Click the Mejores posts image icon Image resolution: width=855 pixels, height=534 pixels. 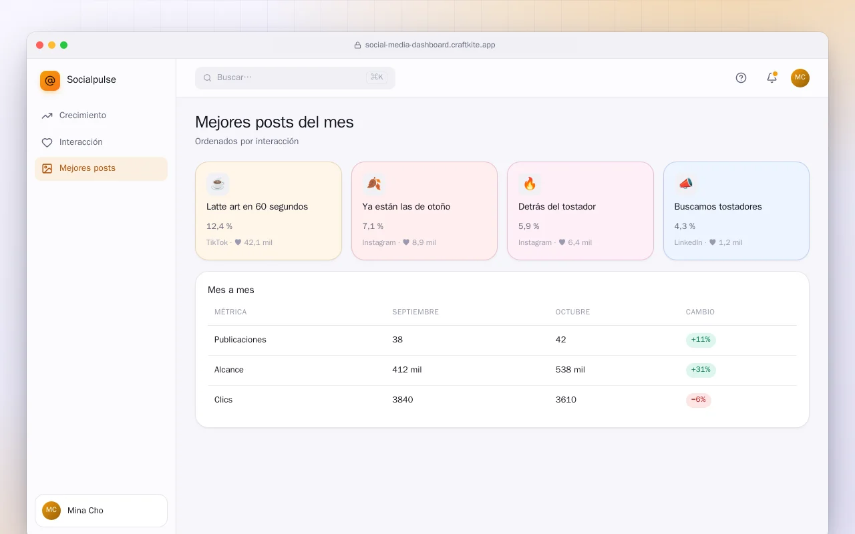click(47, 169)
